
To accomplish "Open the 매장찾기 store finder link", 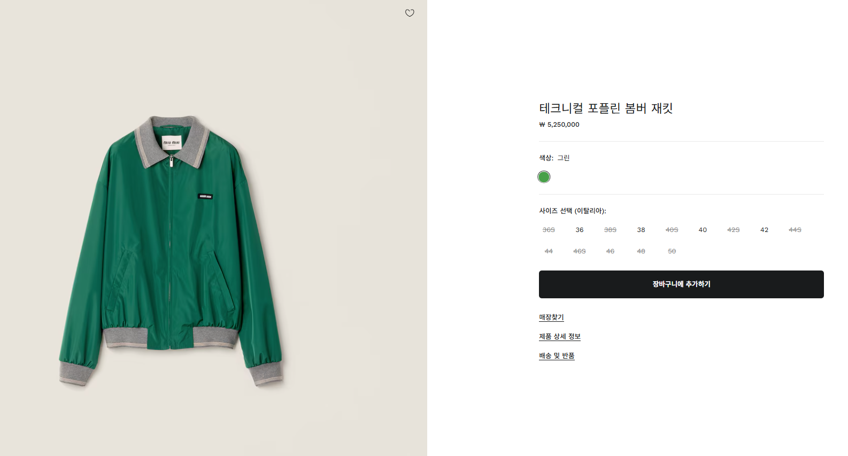I will [551, 317].
